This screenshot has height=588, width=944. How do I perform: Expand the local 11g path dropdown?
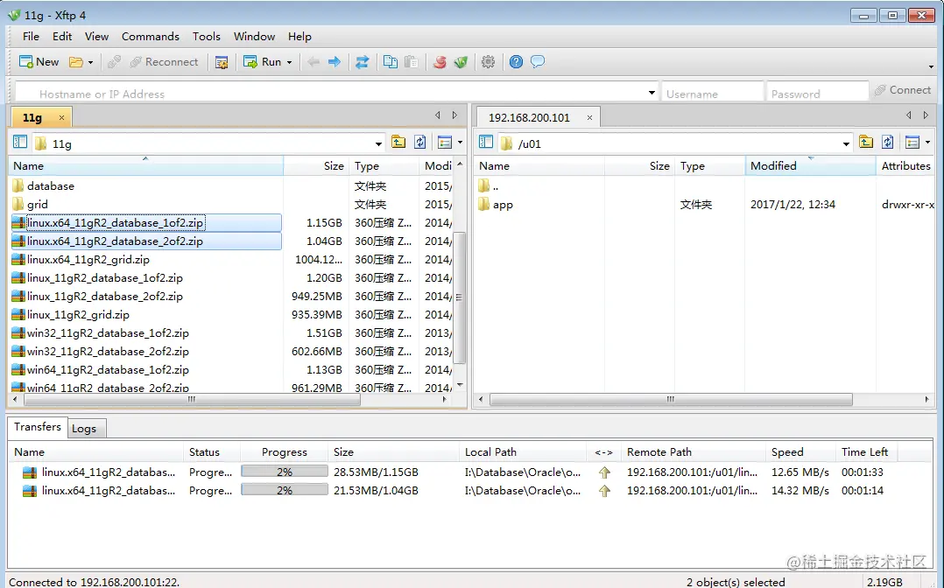[378, 143]
